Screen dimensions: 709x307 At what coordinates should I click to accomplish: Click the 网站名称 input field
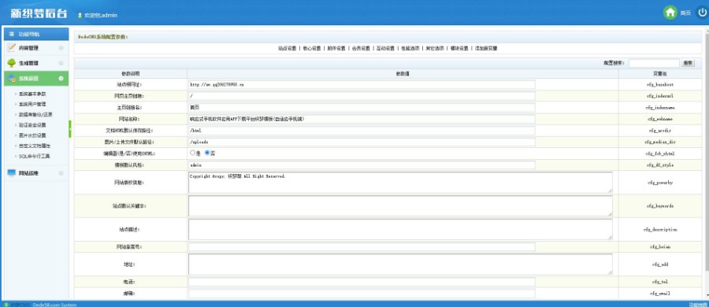(x=362, y=119)
